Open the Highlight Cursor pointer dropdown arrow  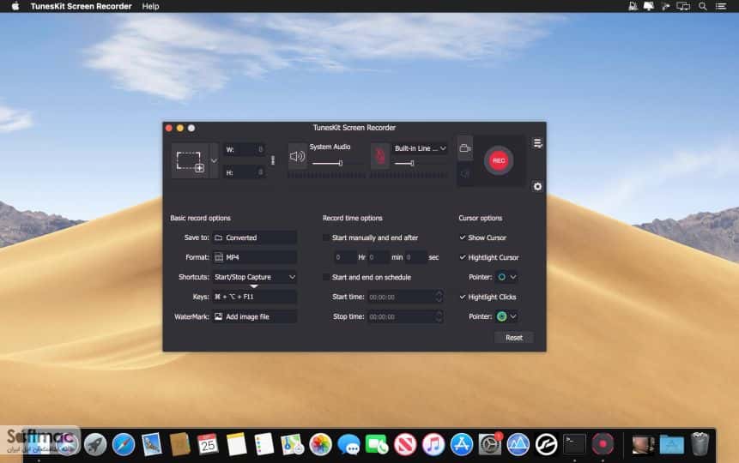point(513,277)
